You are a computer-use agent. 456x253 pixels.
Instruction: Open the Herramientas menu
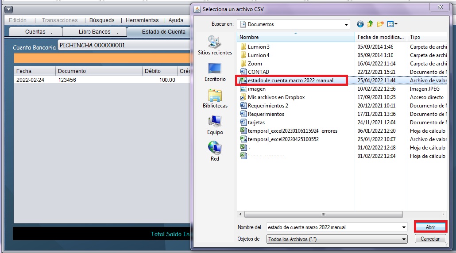pyautogui.click(x=142, y=20)
